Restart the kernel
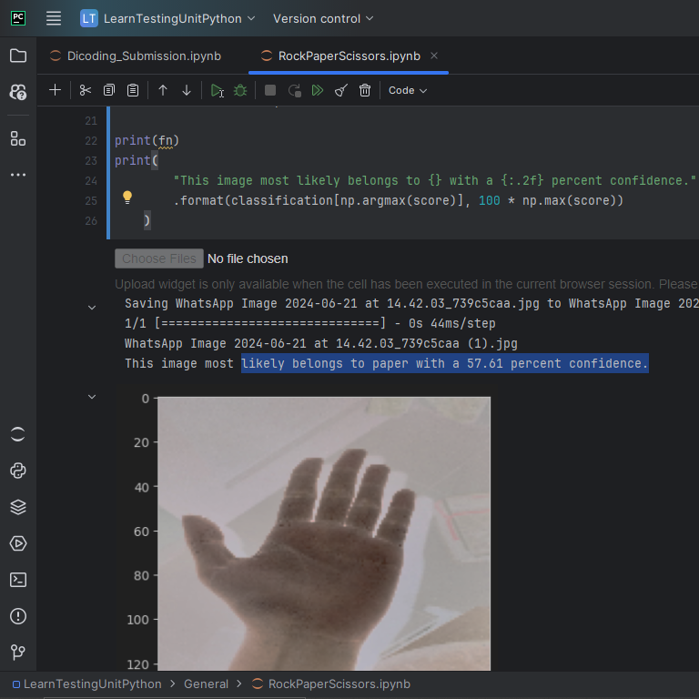Image resolution: width=699 pixels, height=699 pixels. (x=294, y=90)
